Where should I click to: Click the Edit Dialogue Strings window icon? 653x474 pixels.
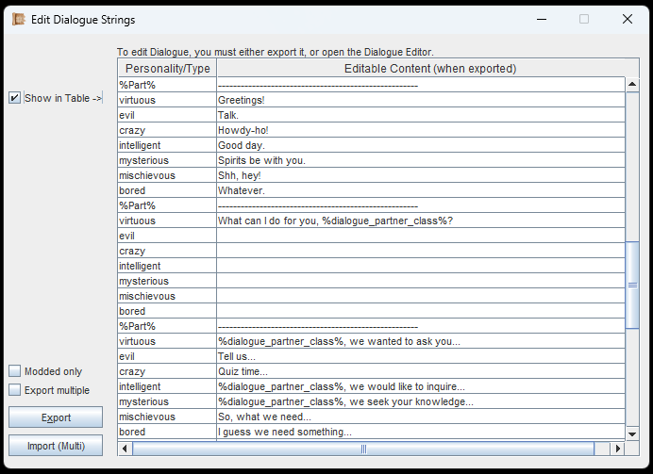point(18,20)
